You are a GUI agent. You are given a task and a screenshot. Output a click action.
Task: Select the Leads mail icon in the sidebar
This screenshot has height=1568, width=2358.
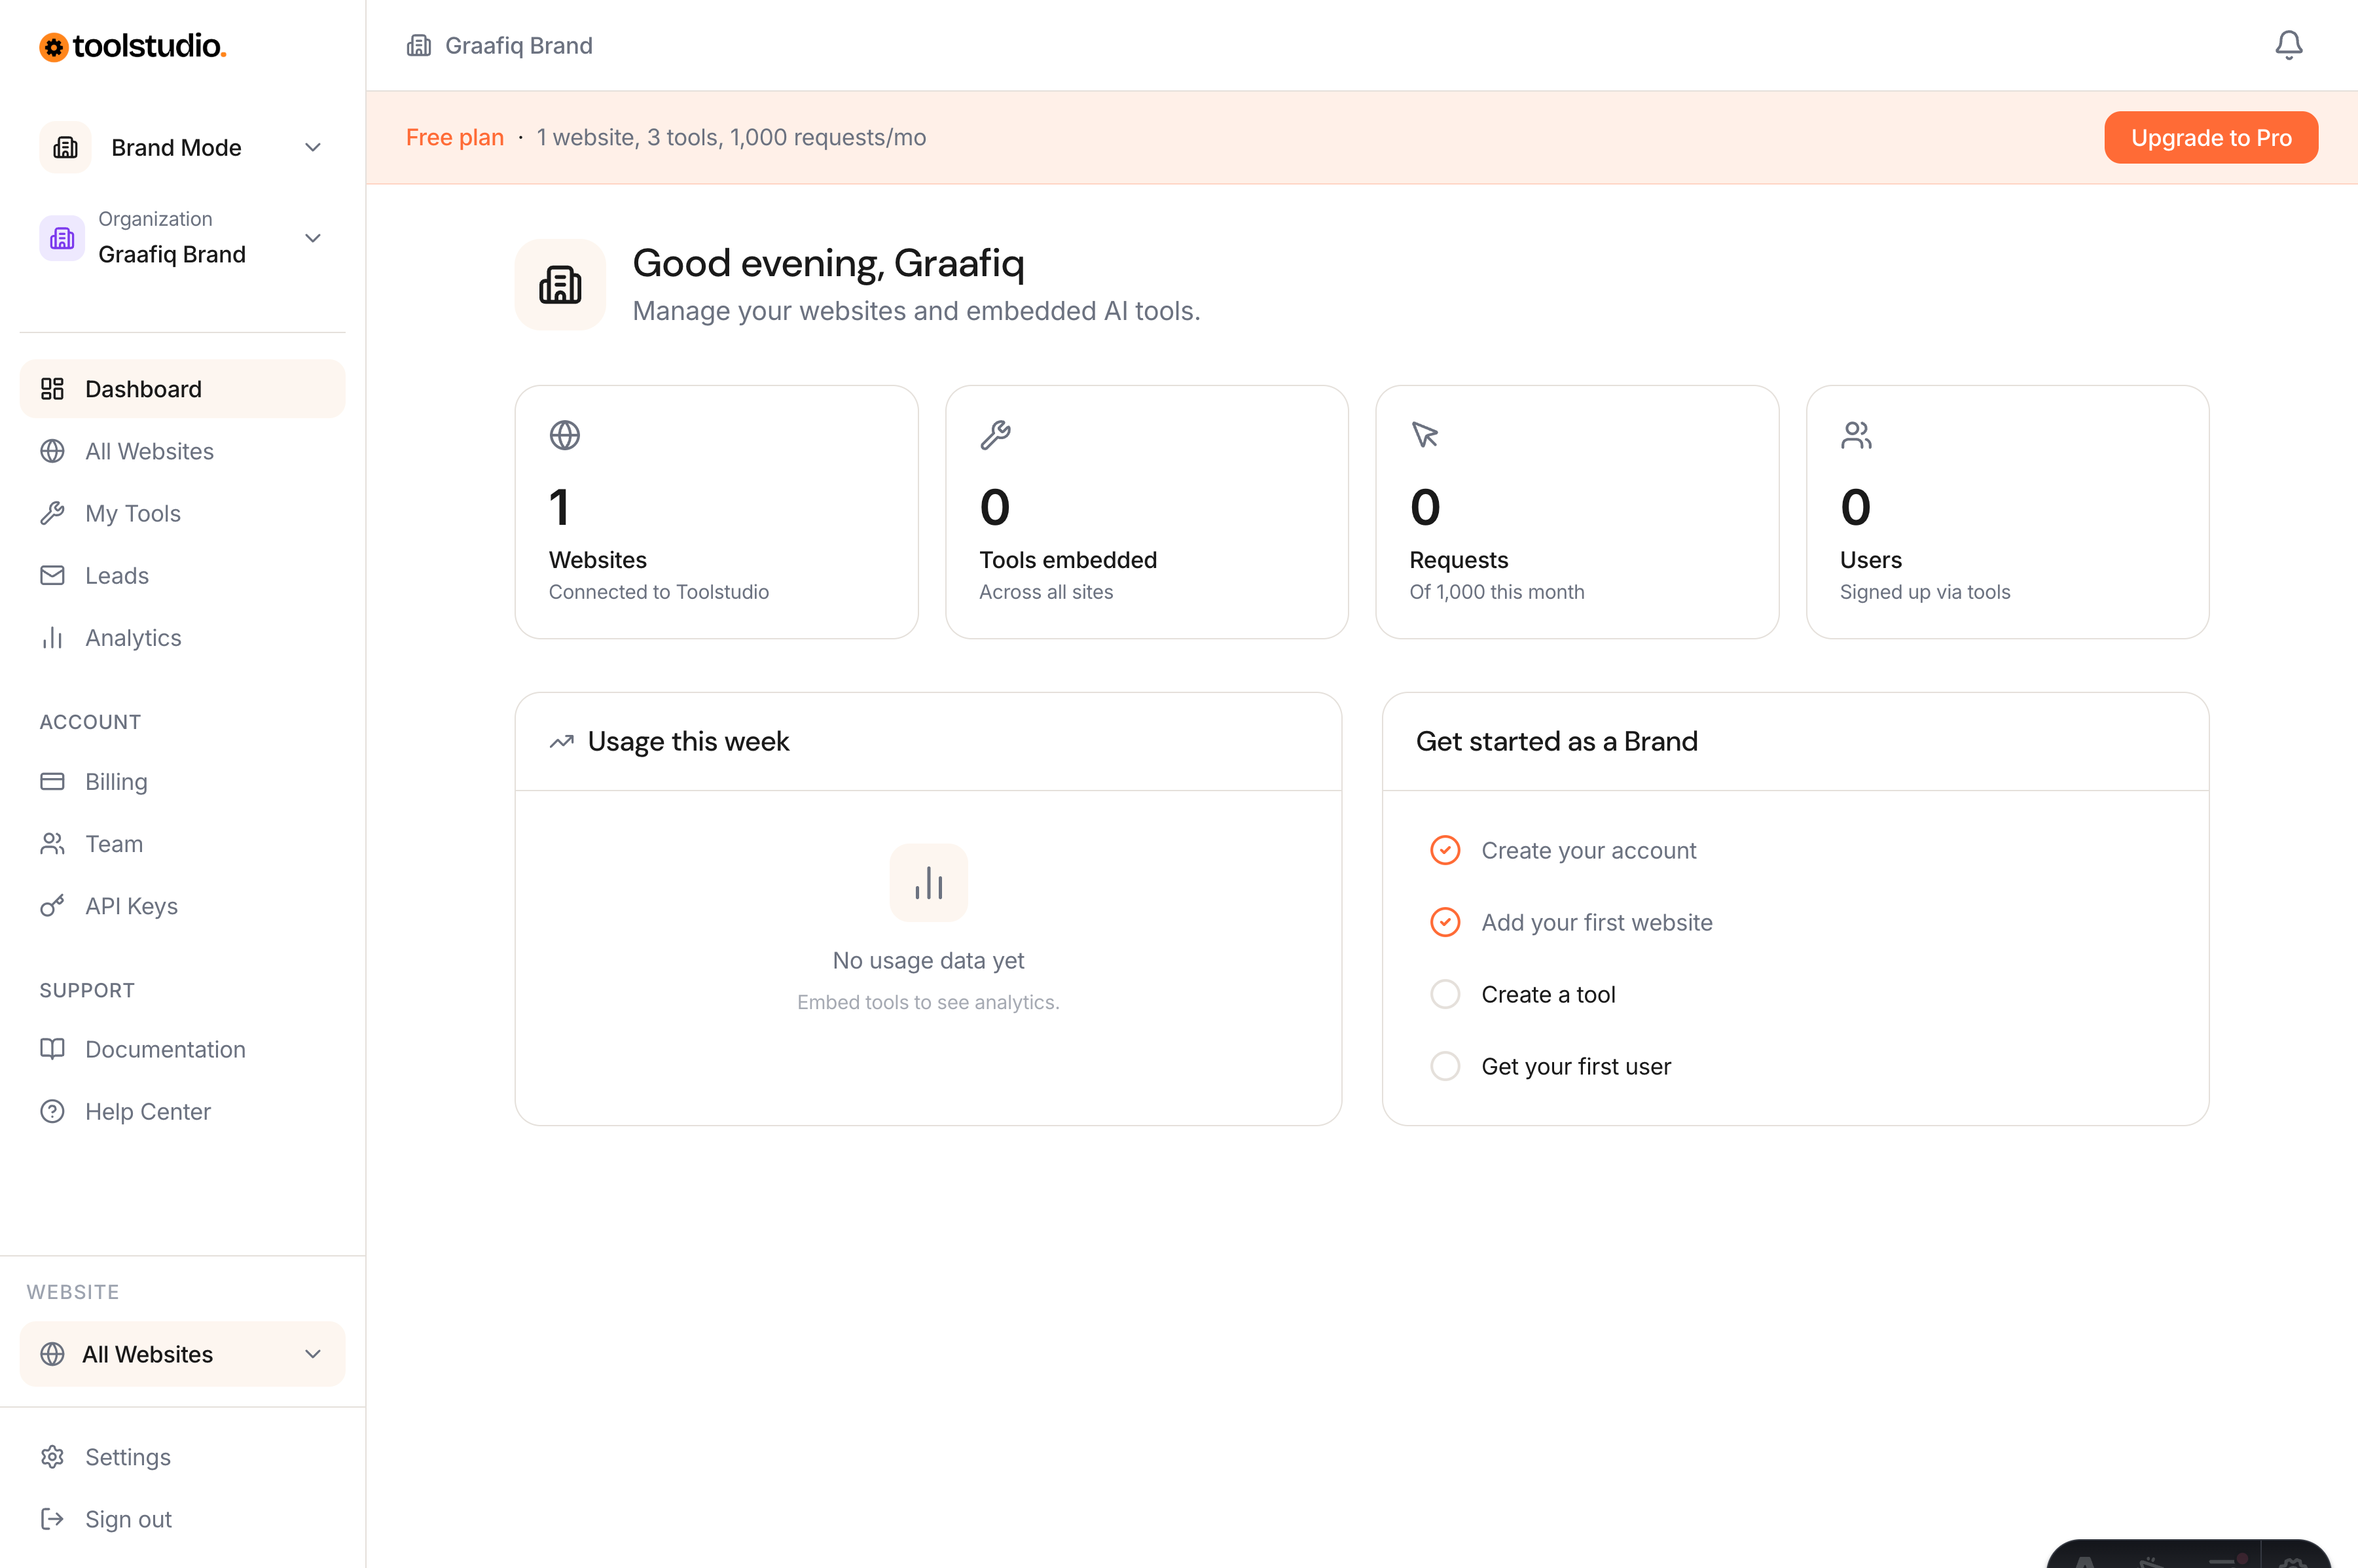click(x=53, y=575)
